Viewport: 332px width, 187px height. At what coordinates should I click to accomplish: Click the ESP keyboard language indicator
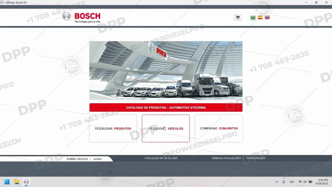click(292, 182)
